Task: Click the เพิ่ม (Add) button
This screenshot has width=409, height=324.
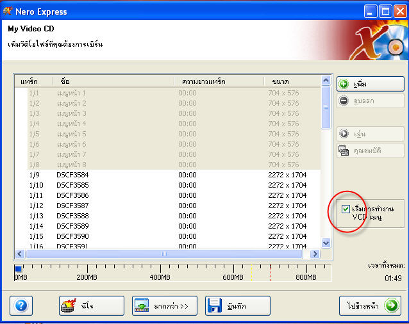Action: 371,84
